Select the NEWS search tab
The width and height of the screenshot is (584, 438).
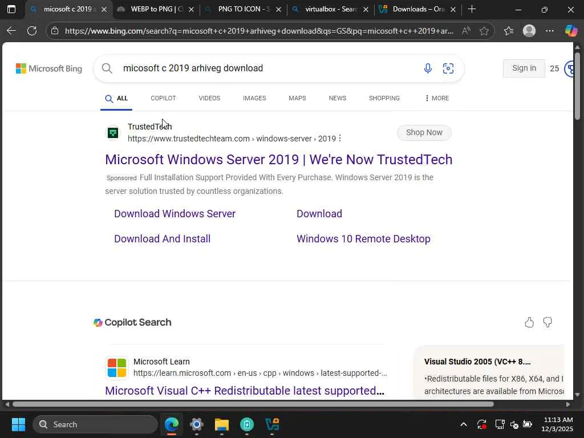(x=338, y=98)
